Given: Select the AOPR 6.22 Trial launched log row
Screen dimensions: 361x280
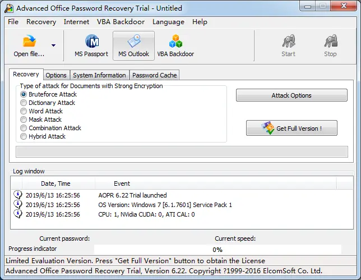Looking at the screenshot, I should point(182,195).
